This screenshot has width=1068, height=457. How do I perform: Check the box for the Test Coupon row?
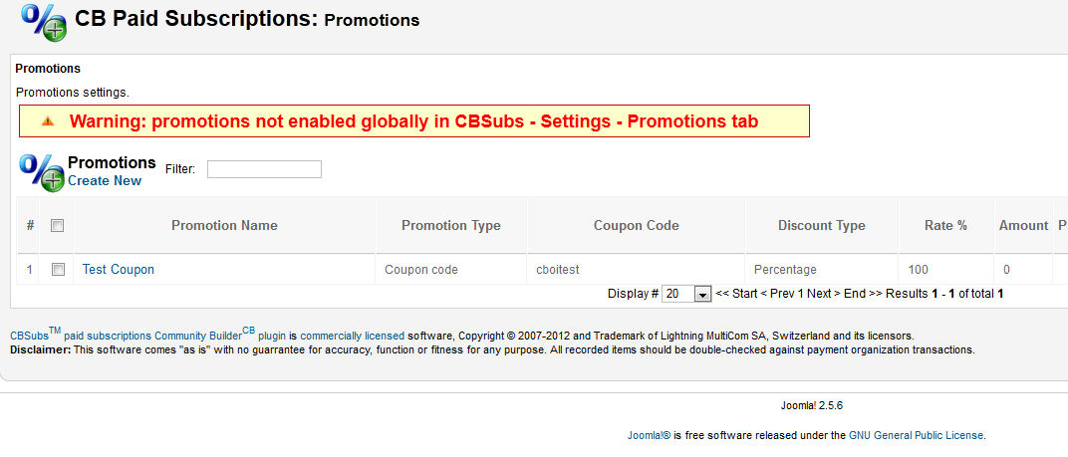point(58,270)
